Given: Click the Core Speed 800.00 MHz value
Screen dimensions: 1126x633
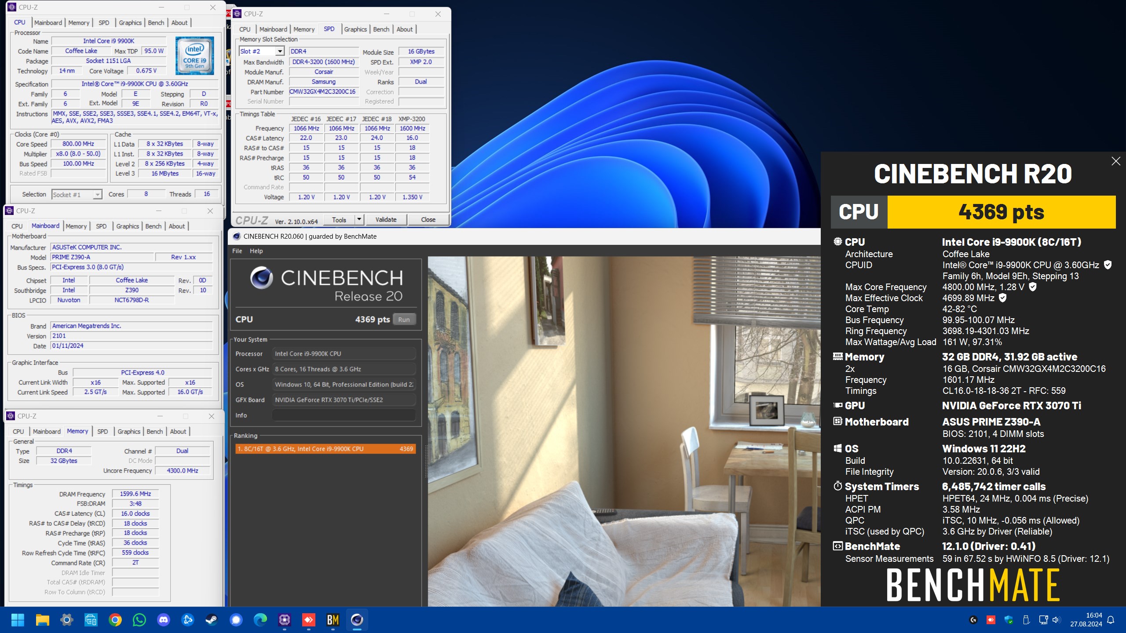Looking at the screenshot, I should pyautogui.click(x=78, y=144).
